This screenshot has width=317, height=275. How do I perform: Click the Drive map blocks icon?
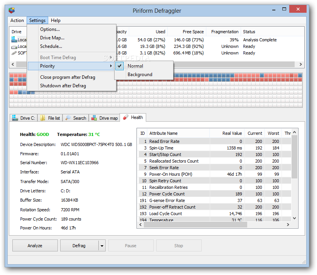[94, 118]
